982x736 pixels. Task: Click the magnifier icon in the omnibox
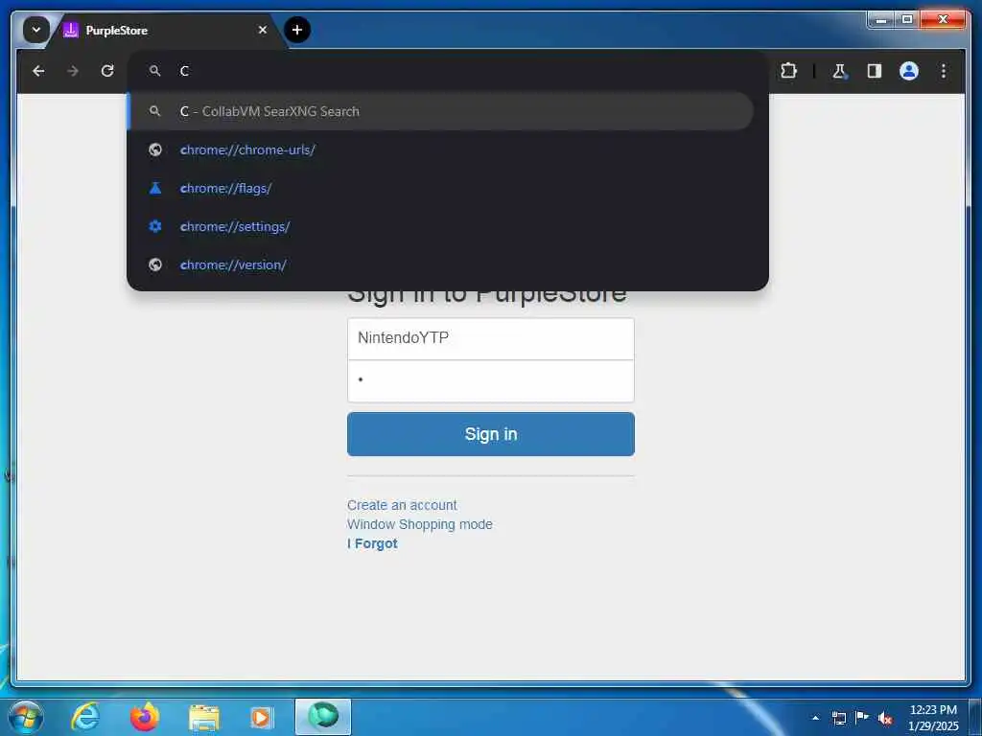154,71
